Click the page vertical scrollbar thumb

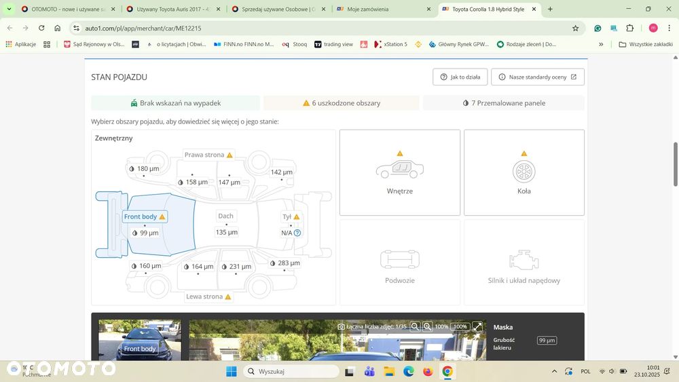676,164
